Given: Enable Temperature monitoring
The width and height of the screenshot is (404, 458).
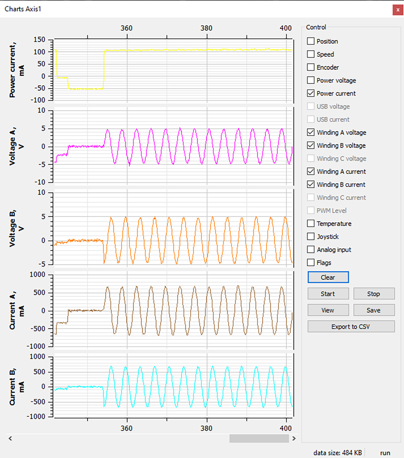Looking at the screenshot, I should 311,224.
